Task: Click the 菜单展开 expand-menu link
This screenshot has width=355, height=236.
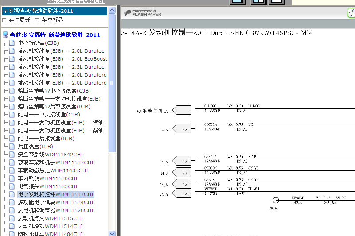Action: 20,20
